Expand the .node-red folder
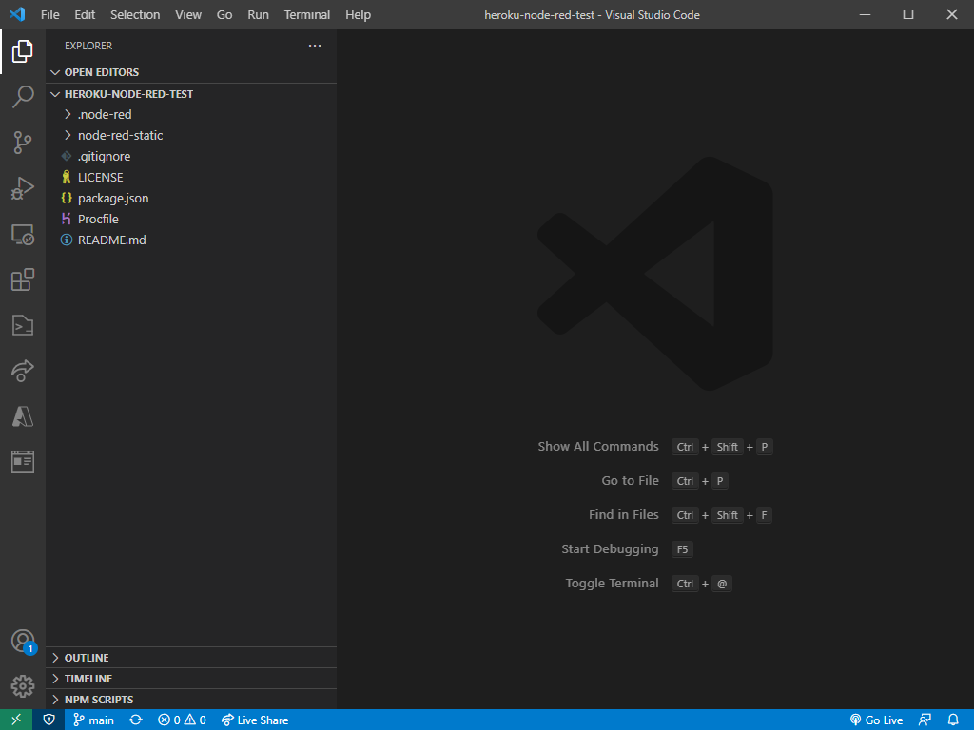 (105, 114)
